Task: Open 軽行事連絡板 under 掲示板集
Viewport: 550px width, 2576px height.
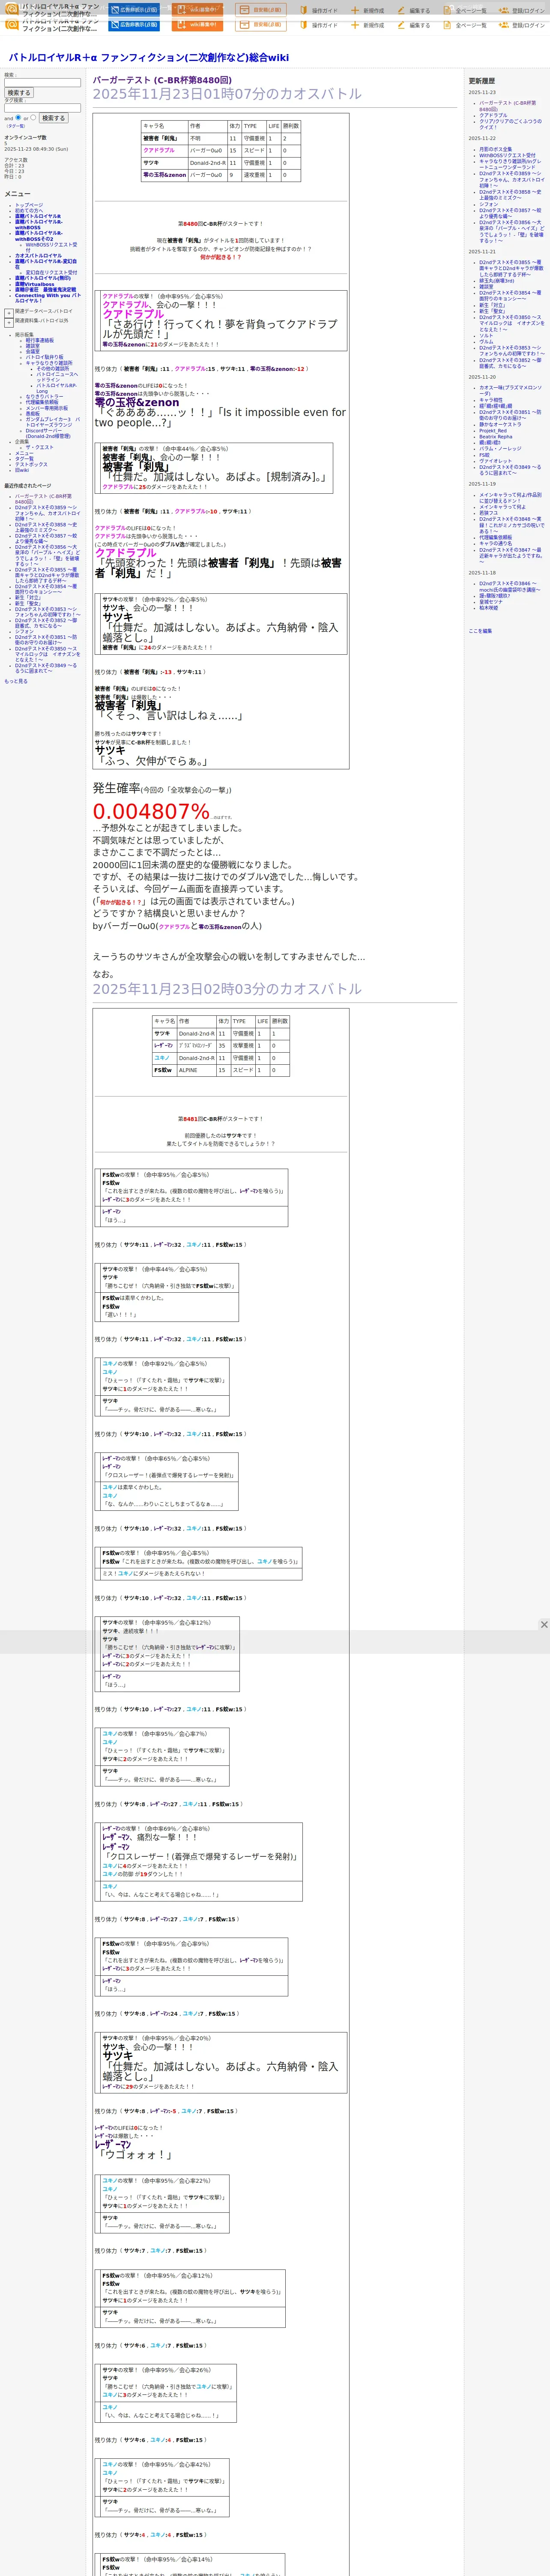Action: (x=40, y=340)
